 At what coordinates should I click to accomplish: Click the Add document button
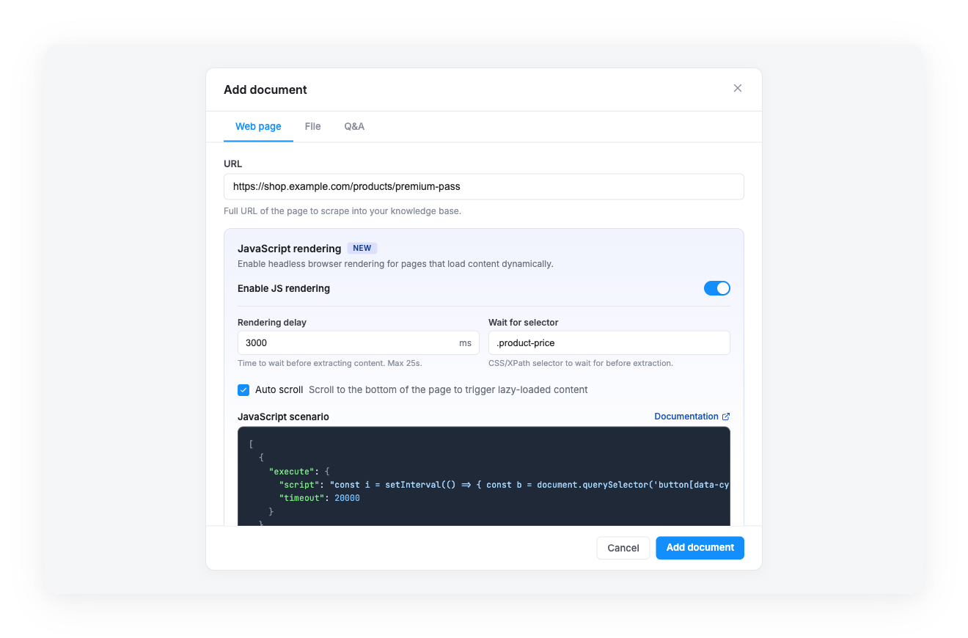tap(700, 548)
